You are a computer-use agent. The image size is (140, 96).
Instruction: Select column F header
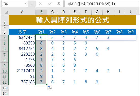(86, 12)
